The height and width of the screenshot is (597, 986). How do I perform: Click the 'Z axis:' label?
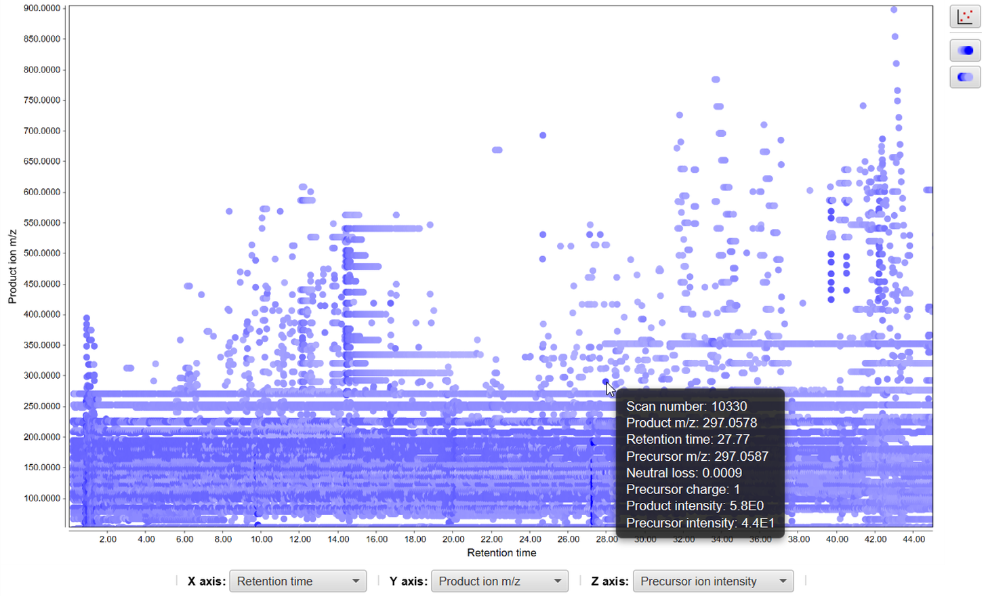click(x=610, y=581)
